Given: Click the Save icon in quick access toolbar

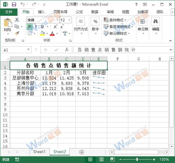Looking at the screenshot, I should [x=14, y=4].
